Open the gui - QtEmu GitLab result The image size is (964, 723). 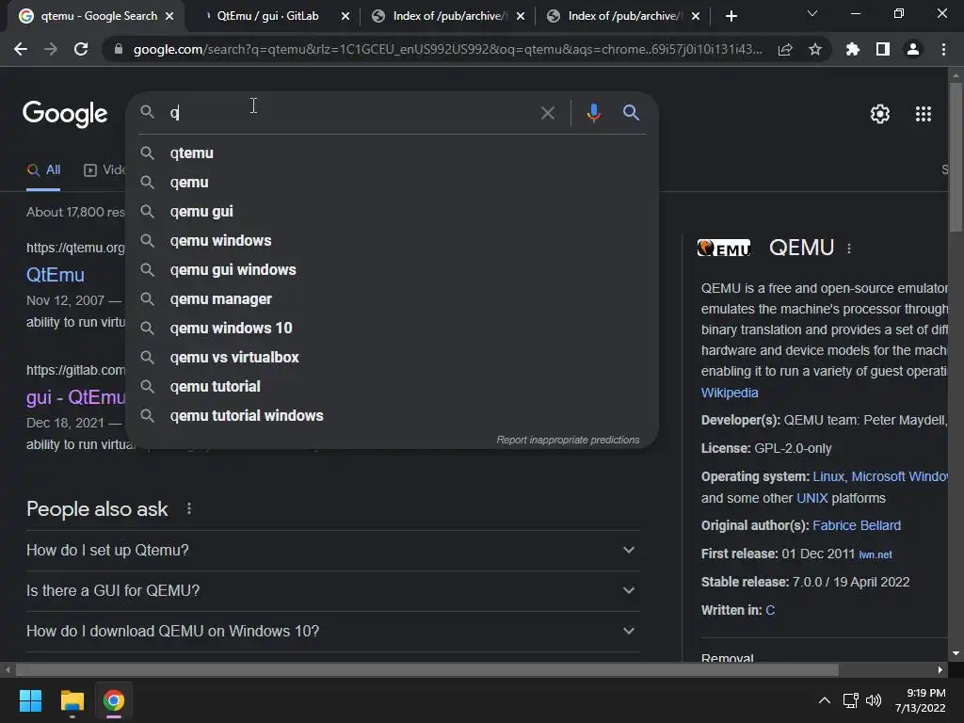point(75,397)
